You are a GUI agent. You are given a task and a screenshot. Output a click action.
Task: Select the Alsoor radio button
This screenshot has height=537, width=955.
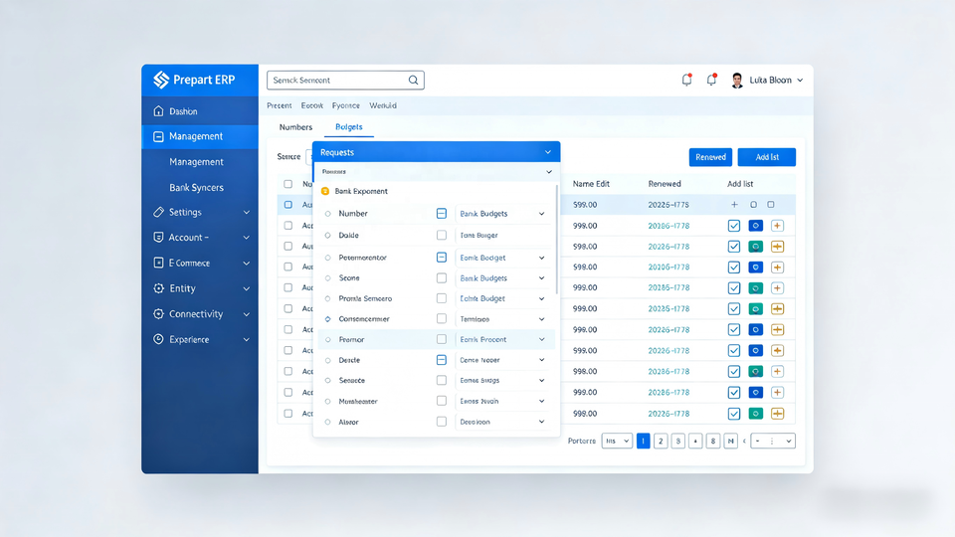(327, 422)
